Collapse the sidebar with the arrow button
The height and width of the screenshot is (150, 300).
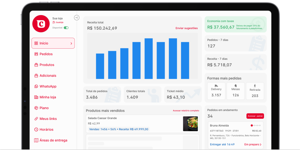77,18
